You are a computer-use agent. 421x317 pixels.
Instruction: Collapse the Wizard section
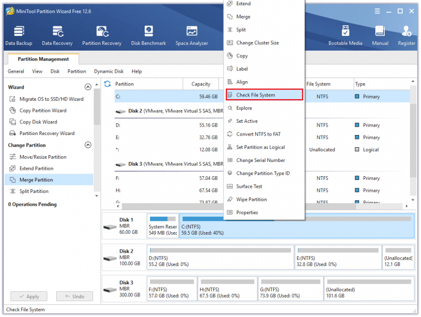(x=88, y=87)
